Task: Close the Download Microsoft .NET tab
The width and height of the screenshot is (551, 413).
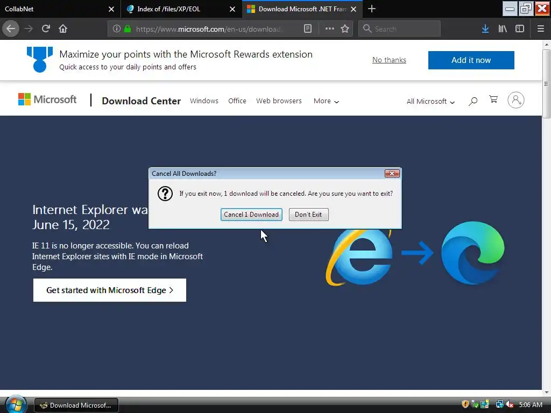Action: click(x=354, y=9)
